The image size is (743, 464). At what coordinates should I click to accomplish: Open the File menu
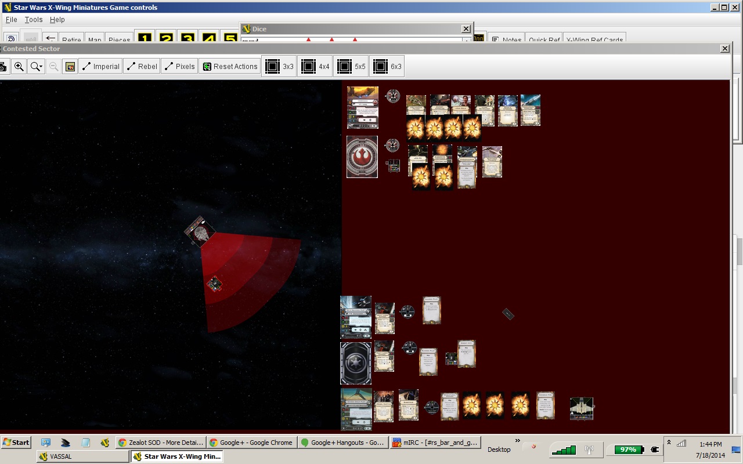coord(11,20)
